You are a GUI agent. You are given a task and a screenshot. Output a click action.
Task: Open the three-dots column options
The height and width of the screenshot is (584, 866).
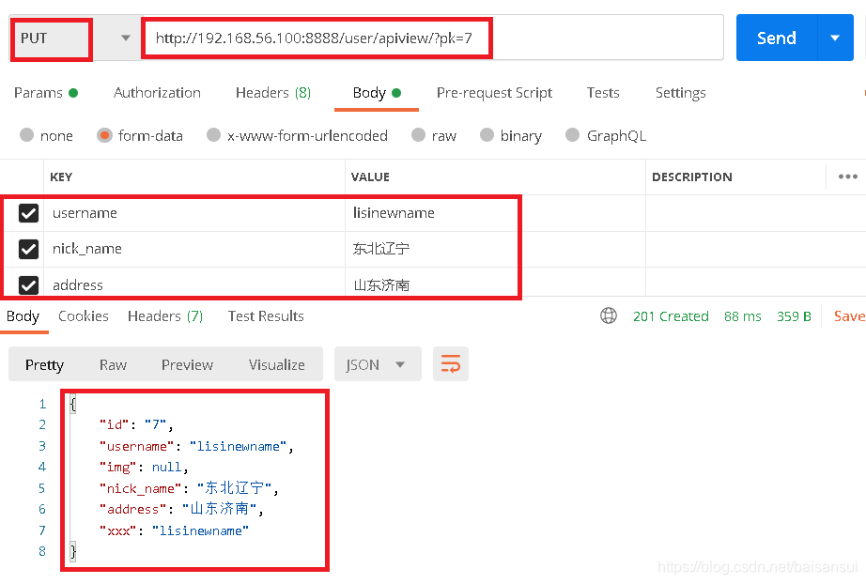tap(848, 177)
